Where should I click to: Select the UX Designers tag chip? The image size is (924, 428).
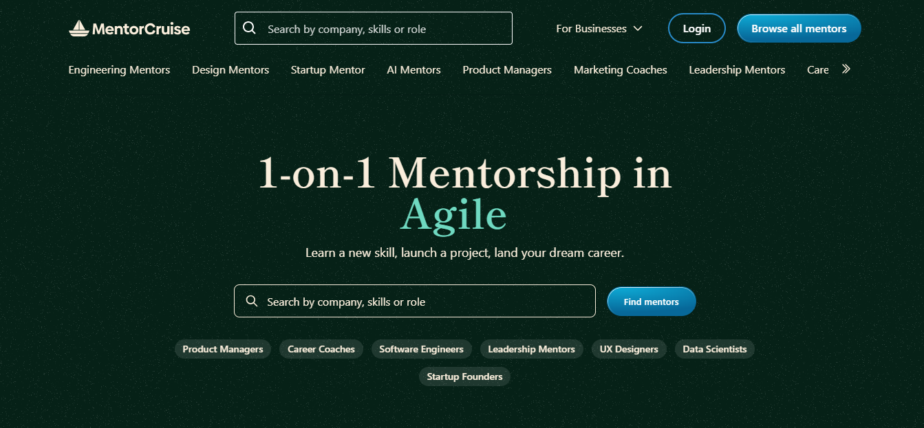pyautogui.click(x=629, y=349)
